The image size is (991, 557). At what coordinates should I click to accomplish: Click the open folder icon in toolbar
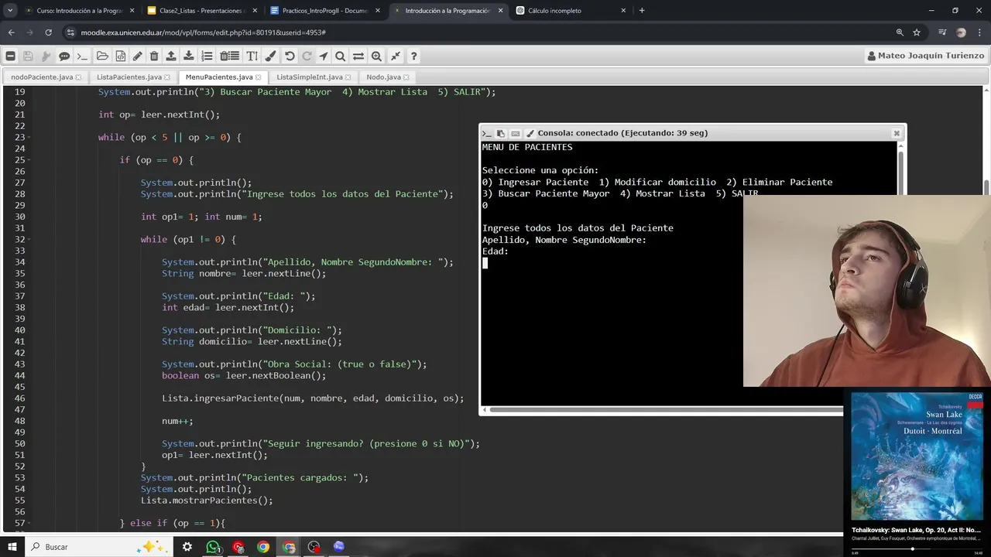coord(102,56)
